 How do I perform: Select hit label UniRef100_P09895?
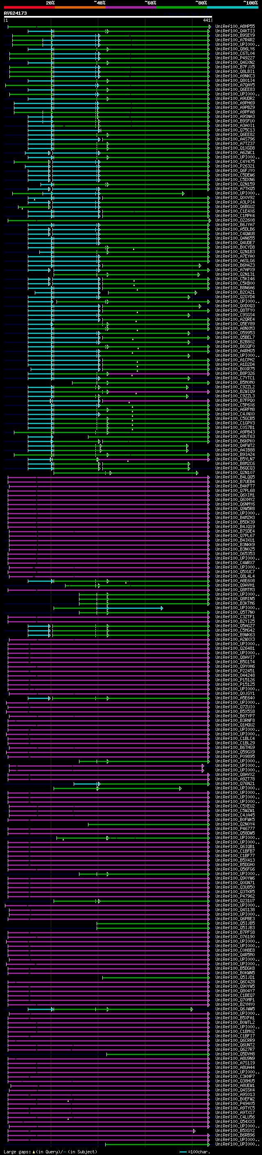[235, 756]
